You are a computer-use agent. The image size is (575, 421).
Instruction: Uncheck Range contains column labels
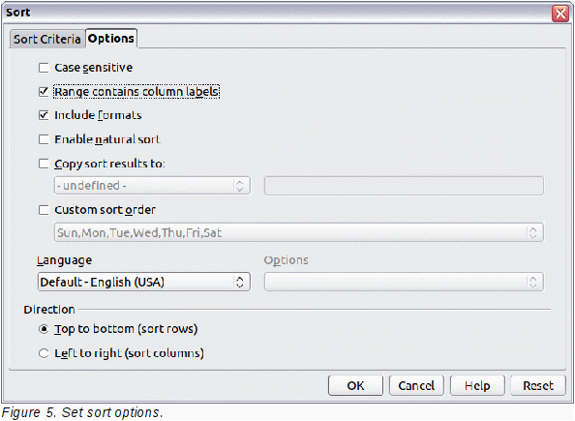pyautogui.click(x=44, y=91)
